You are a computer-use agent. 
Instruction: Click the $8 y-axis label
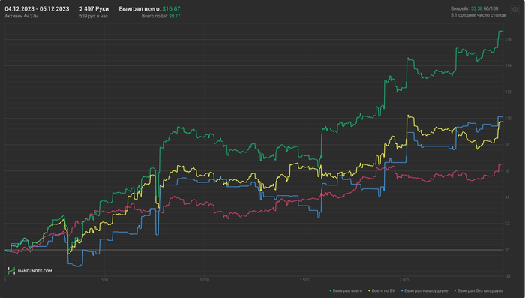click(507, 144)
